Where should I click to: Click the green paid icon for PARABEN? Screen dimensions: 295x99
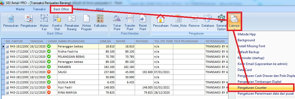[x=49, y=67]
